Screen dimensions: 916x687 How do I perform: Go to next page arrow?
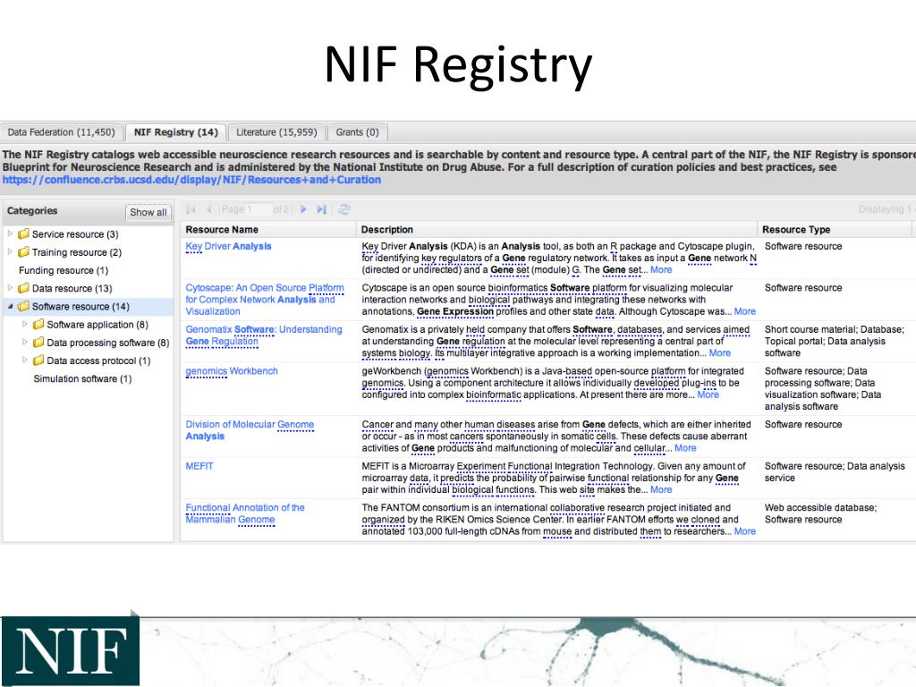tap(303, 209)
